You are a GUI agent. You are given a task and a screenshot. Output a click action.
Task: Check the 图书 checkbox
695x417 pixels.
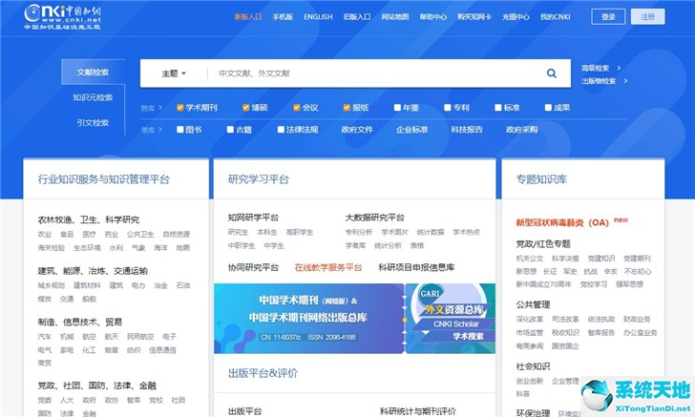[179, 130]
